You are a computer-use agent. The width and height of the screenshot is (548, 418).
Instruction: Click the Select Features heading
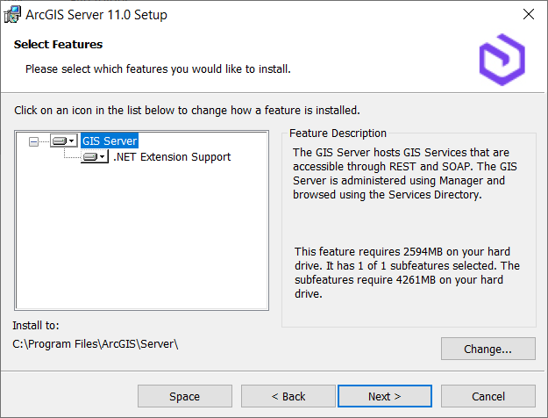(58, 45)
